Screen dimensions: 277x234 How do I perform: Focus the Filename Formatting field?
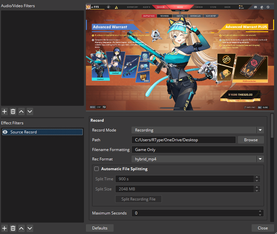point(197,150)
